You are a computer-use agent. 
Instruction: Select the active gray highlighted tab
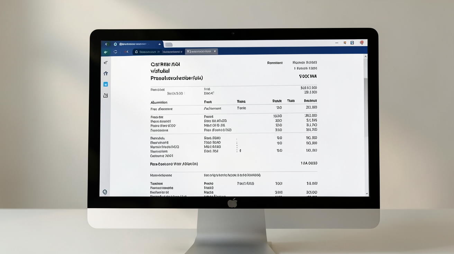[x=201, y=51]
